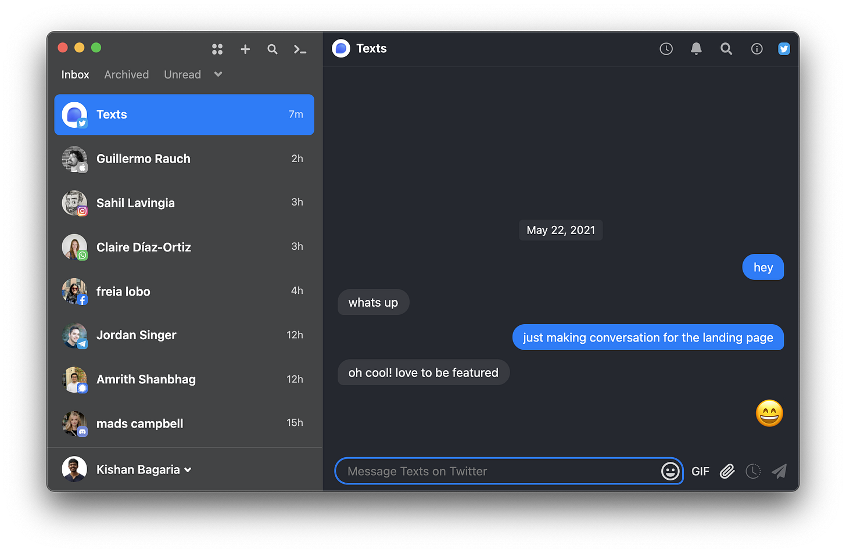The image size is (846, 553).
Task: Click mads campbell's avatar with Discord badge
Action: point(74,423)
